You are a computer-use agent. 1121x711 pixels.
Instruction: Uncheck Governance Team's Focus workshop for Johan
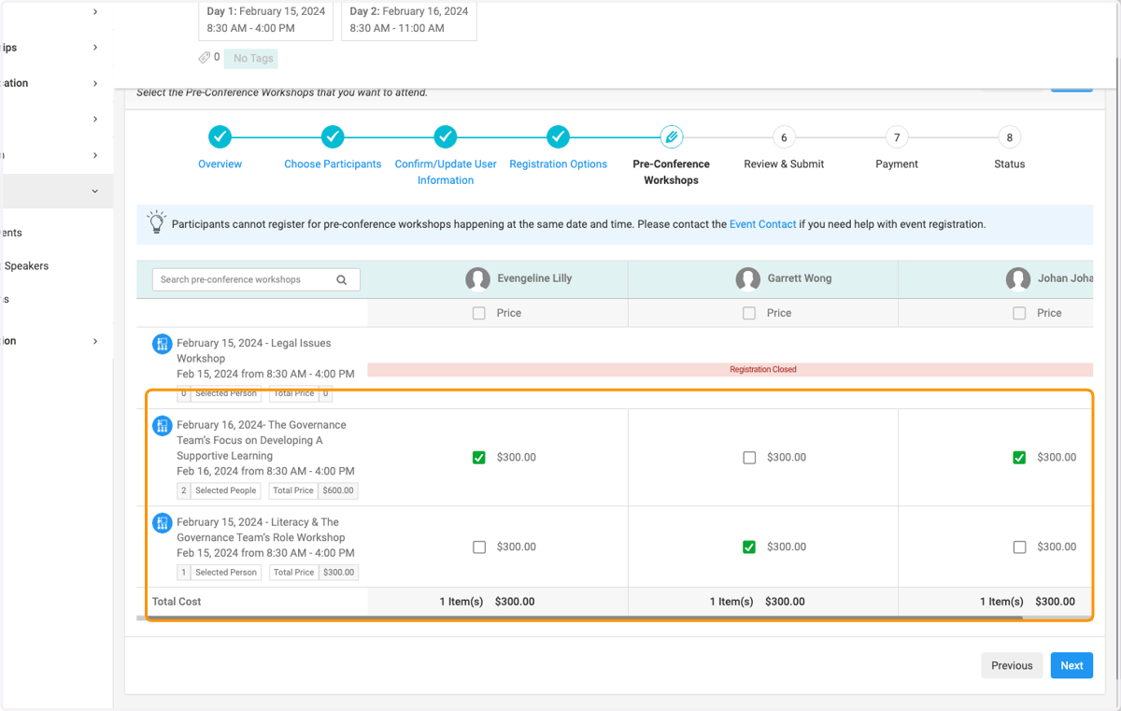click(x=1019, y=458)
